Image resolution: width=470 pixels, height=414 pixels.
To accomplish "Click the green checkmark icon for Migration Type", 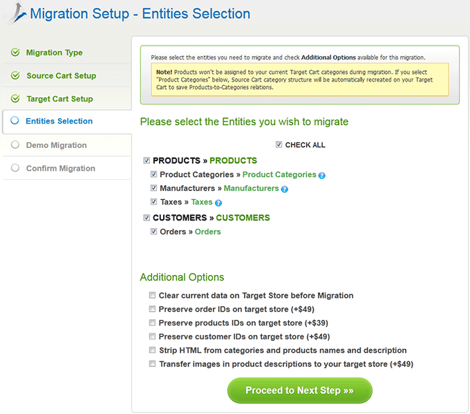I will (15, 52).
